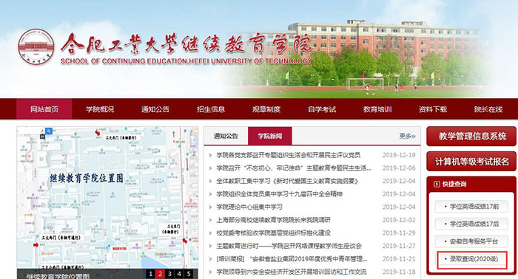Image resolution: width=518 pixels, height=279 pixels.
Task: Open news 主题教育进行时——学院召开网络课程教学师生座谈会
Action: point(289,246)
